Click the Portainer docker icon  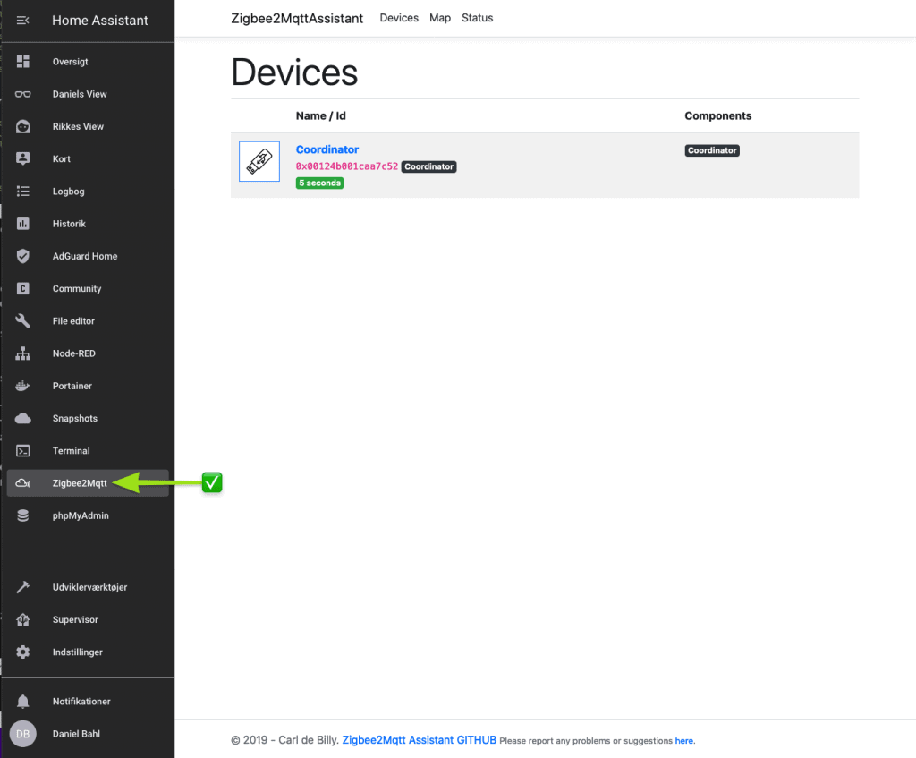click(x=22, y=386)
